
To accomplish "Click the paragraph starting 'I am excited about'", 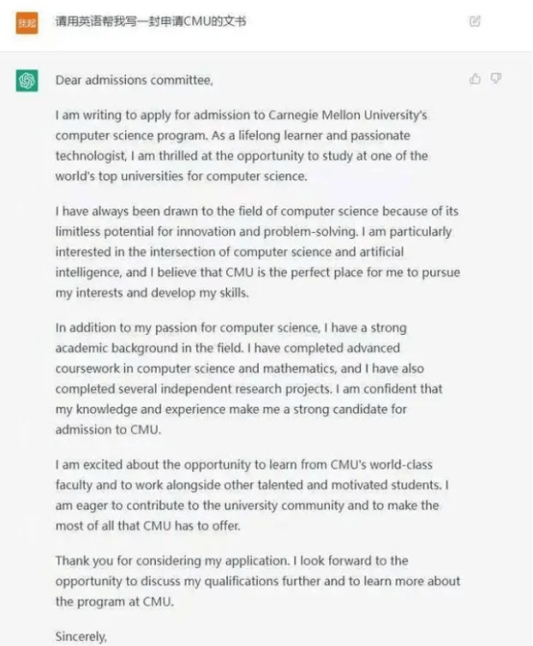I will [252, 495].
